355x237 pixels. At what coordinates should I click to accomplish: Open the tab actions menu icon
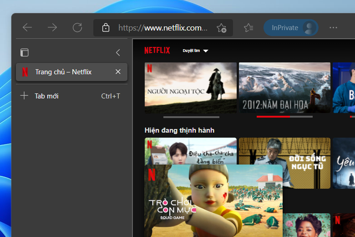25,52
